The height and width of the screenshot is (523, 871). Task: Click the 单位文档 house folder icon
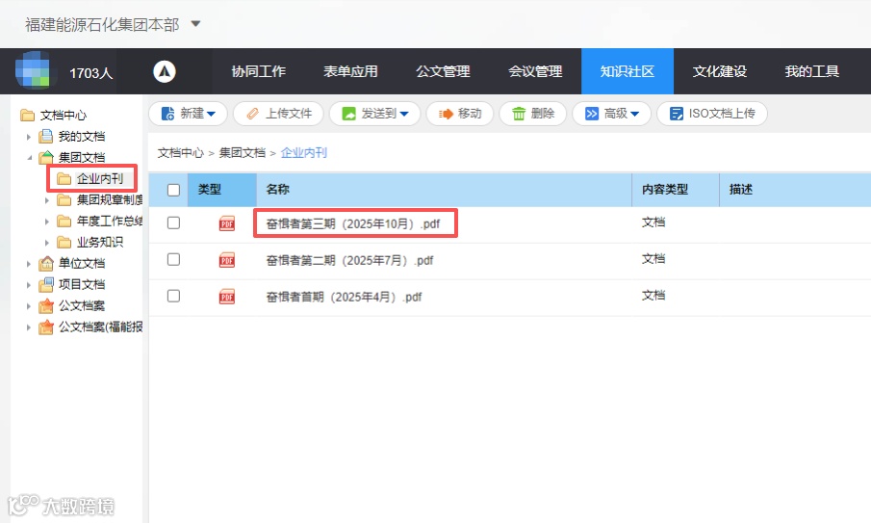point(45,264)
